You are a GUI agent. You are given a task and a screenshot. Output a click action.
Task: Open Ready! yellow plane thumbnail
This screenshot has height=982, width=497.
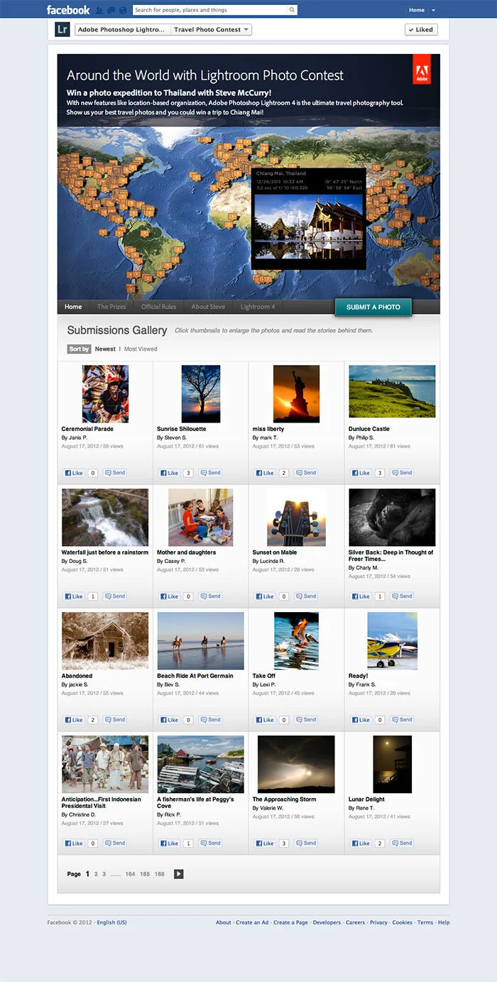pyautogui.click(x=392, y=640)
